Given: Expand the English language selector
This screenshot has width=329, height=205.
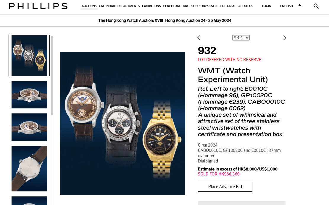Looking at the screenshot, I should pyautogui.click(x=286, y=6).
